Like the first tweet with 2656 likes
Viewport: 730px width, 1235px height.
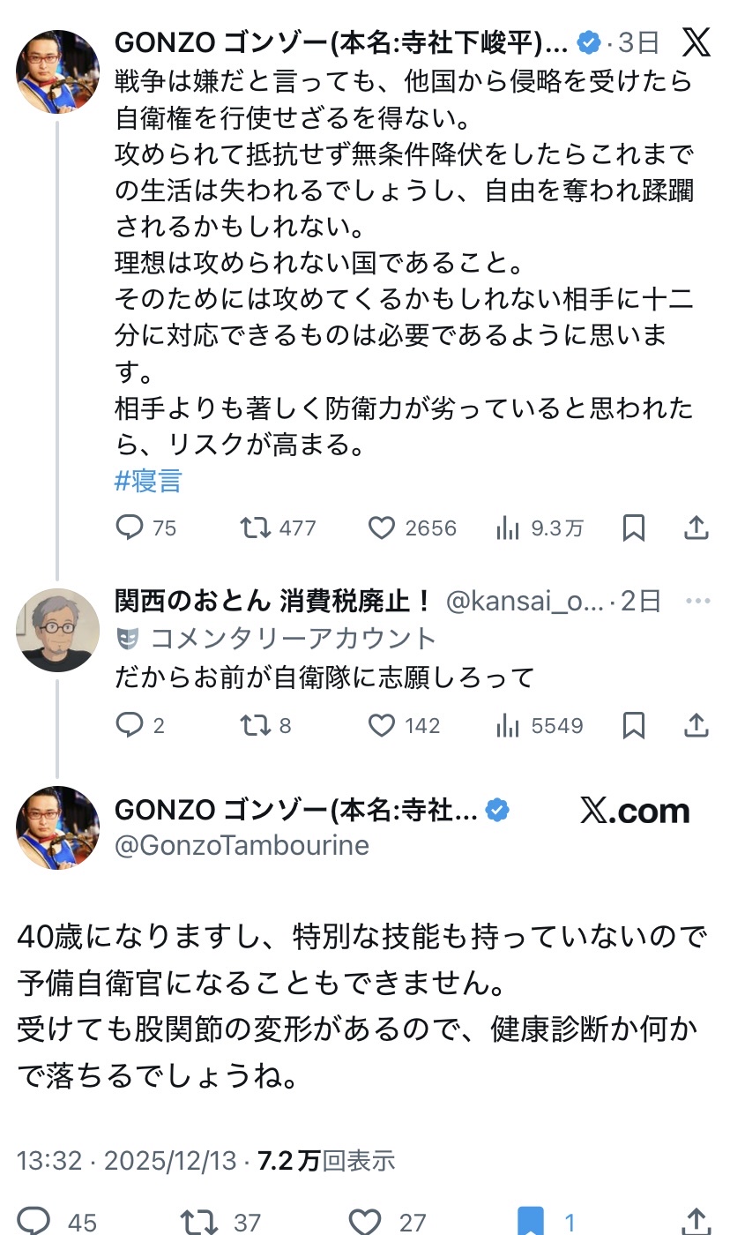coord(381,528)
